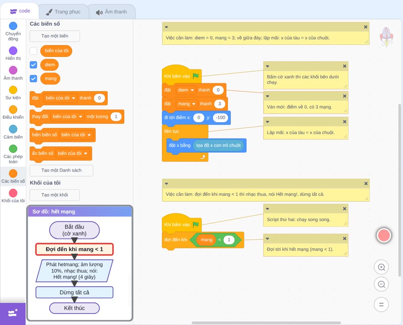Open the 'mang' dropdown in script block
The width and height of the screenshot is (403, 325).
point(187,104)
